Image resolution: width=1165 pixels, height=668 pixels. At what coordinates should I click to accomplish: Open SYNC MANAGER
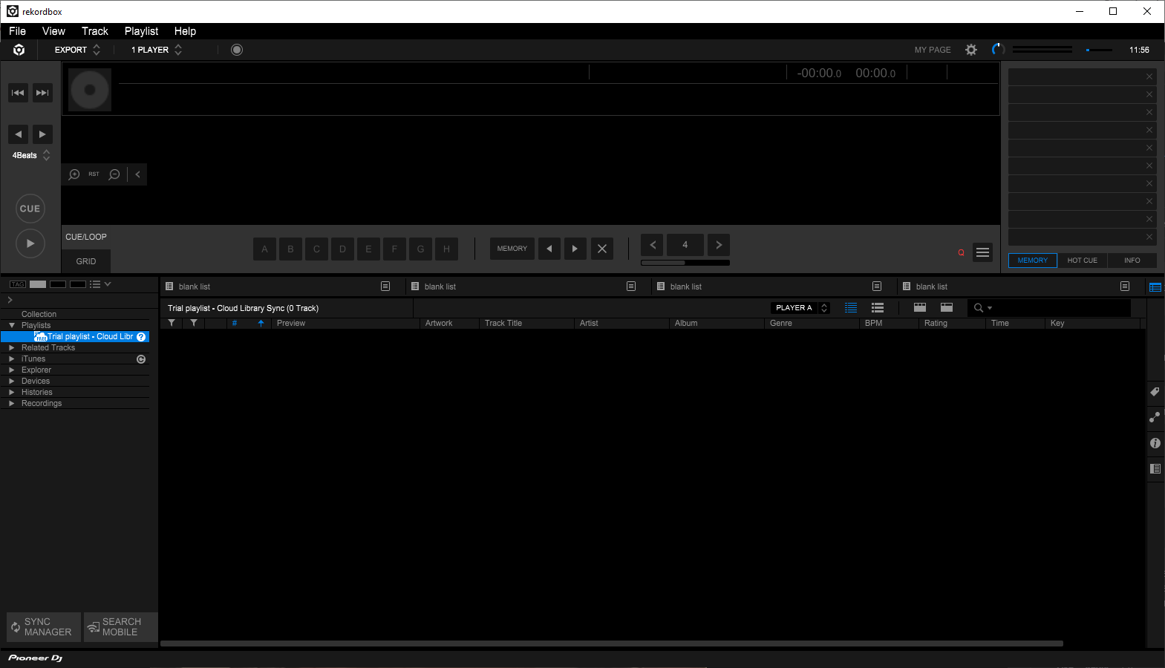pyautogui.click(x=44, y=627)
